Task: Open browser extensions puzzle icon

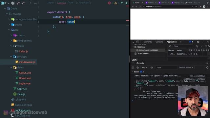Action: pyautogui.click(x=200, y=7)
